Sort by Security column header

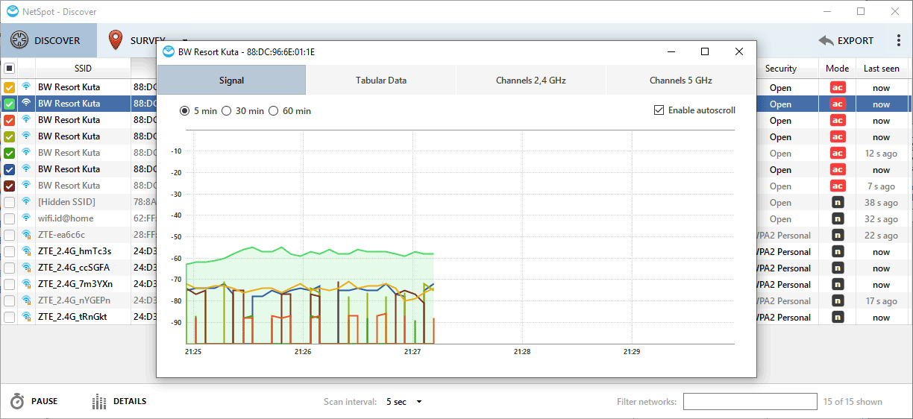pos(781,69)
